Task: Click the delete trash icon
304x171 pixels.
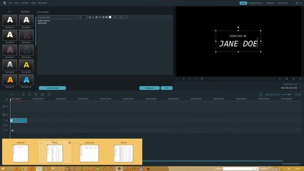Action: pyautogui.click(x=36, y=95)
